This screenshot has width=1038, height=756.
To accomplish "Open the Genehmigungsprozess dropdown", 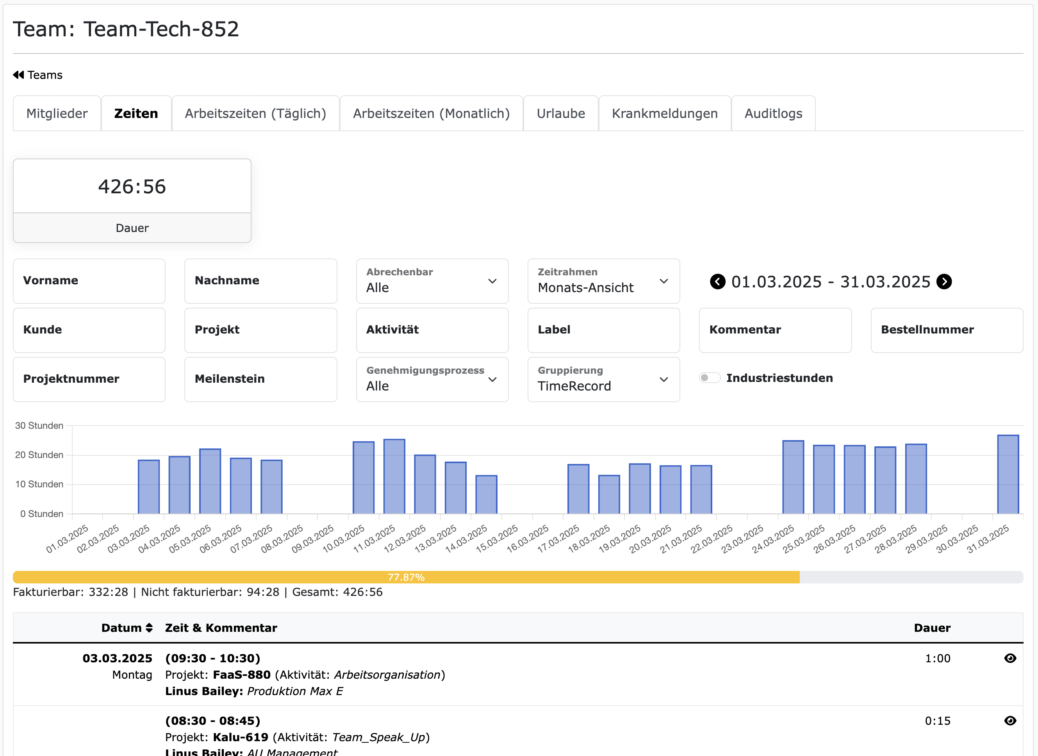I will point(432,380).
